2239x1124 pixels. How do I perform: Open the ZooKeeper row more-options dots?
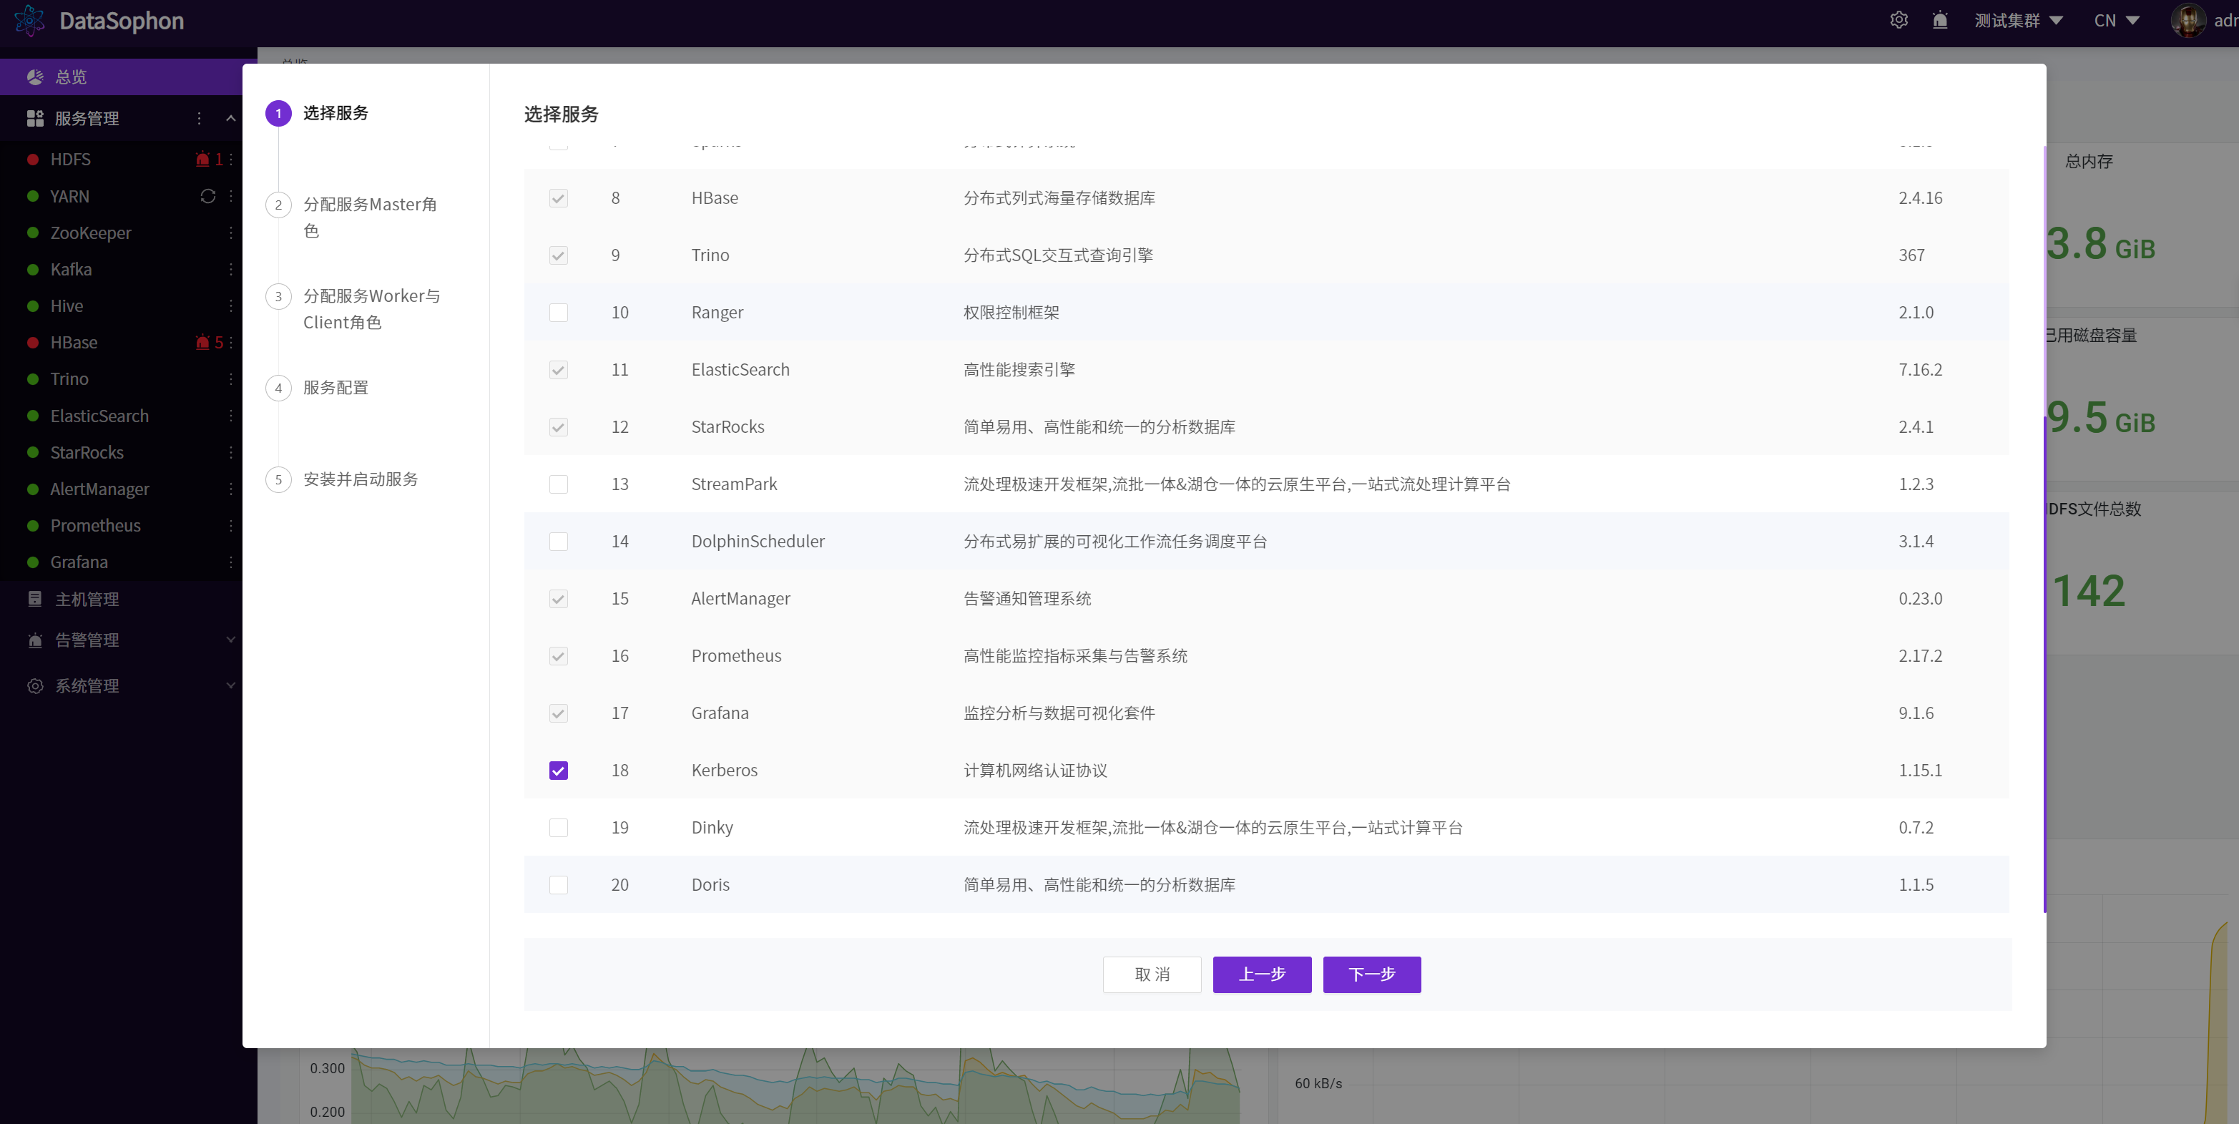point(231,233)
